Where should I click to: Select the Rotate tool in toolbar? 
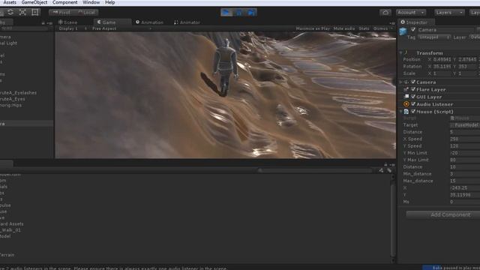pos(10,12)
